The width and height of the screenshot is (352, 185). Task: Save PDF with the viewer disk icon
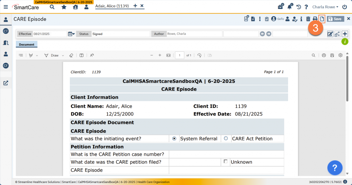[x=332, y=55]
